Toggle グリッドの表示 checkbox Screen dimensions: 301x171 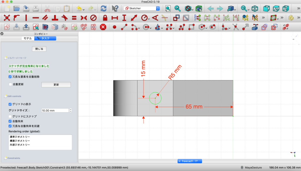pos(10,104)
